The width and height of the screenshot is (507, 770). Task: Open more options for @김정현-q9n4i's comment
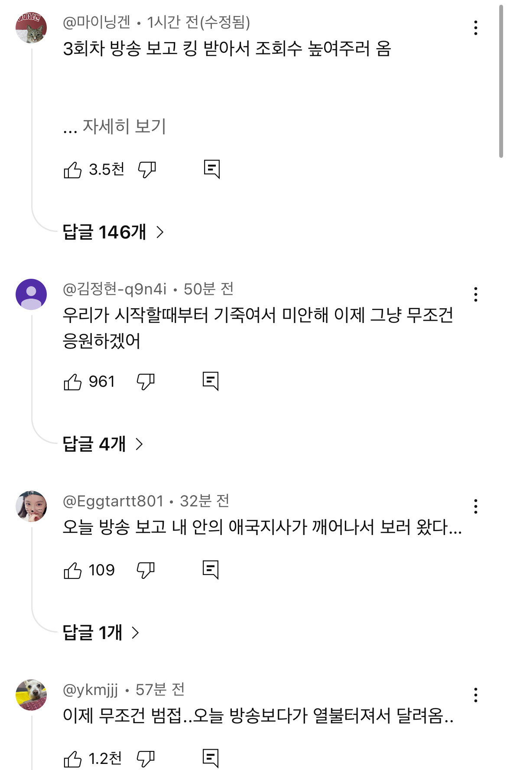(476, 294)
